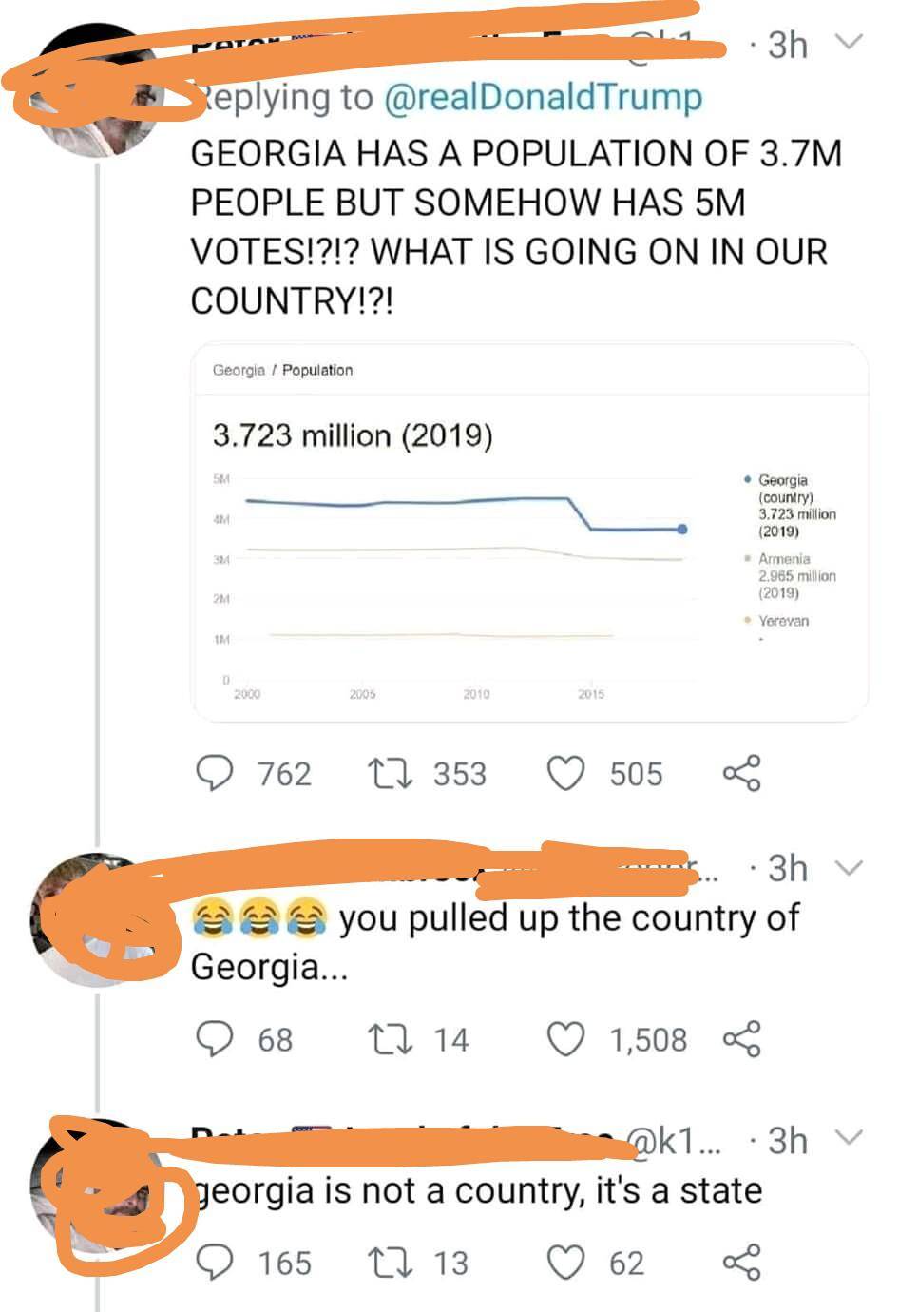The width and height of the screenshot is (899, 1312).
Task: Reply to the 'country of Georgia' tweet
Action: pyautogui.click(x=215, y=1038)
